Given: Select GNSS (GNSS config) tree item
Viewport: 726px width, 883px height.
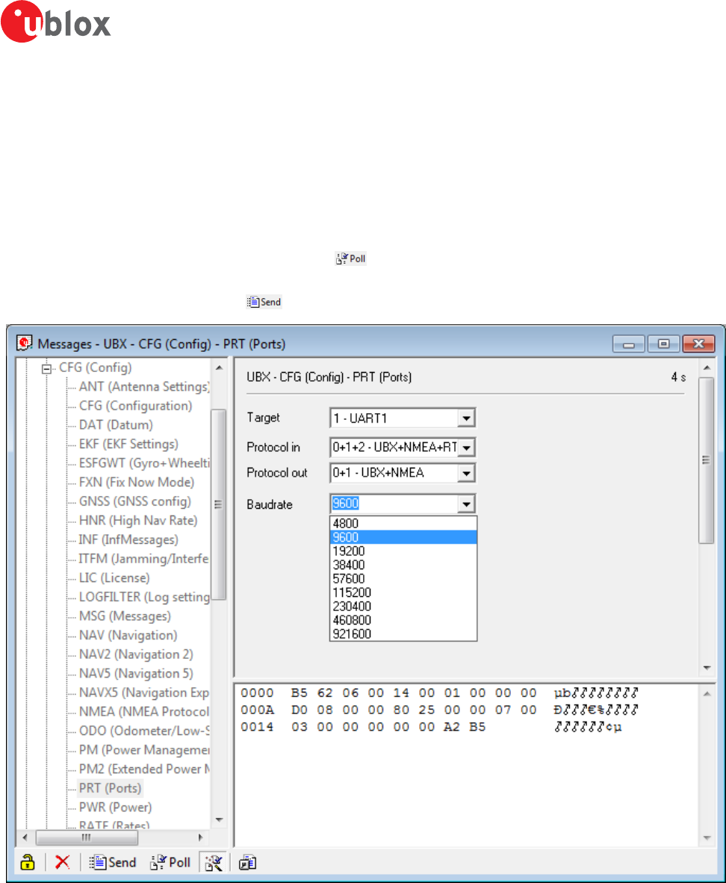Looking at the screenshot, I should point(135,501).
